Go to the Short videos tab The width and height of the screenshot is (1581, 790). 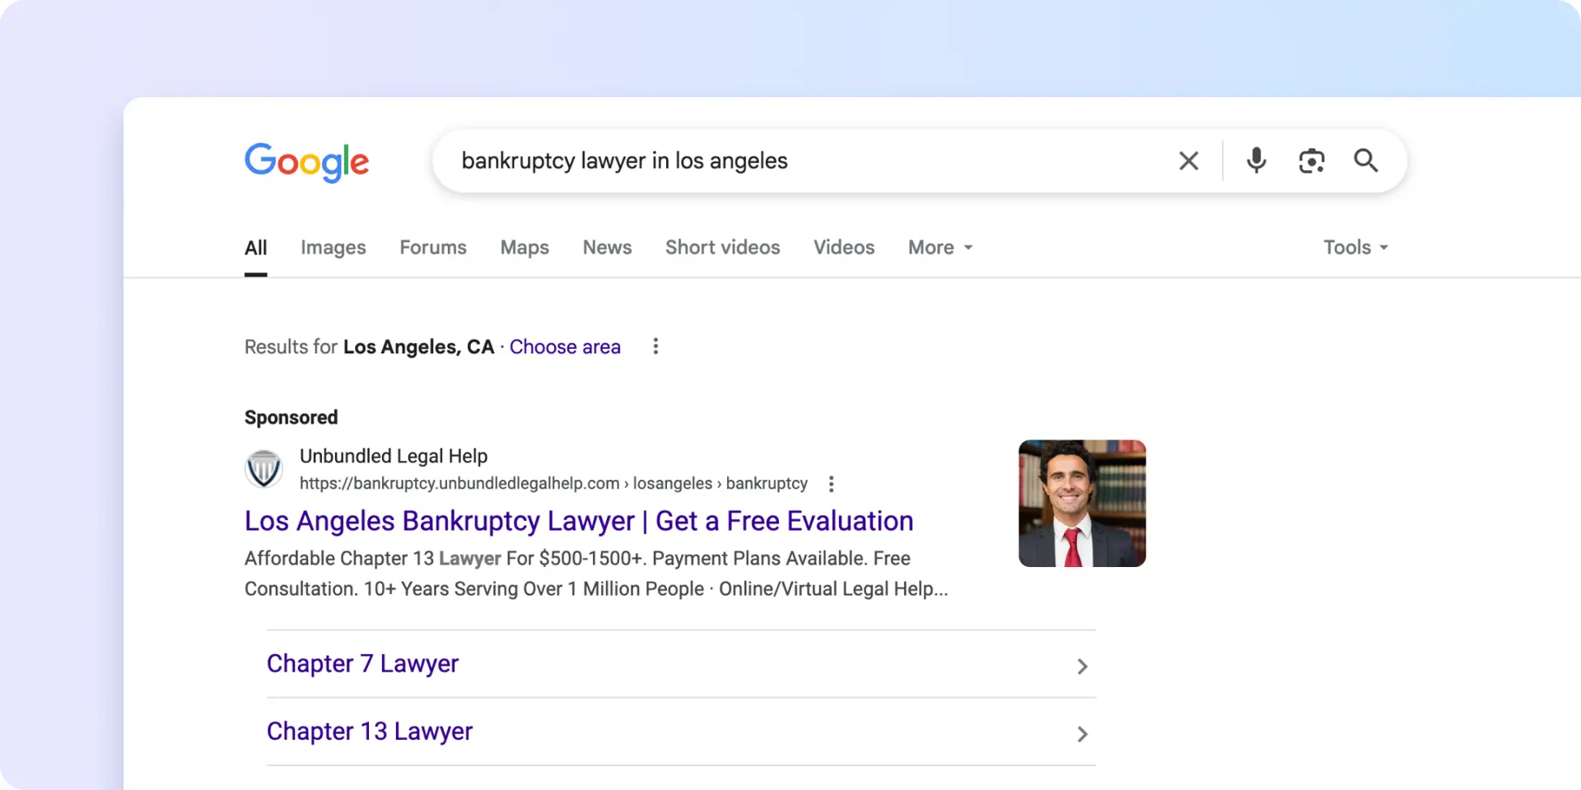click(722, 248)
